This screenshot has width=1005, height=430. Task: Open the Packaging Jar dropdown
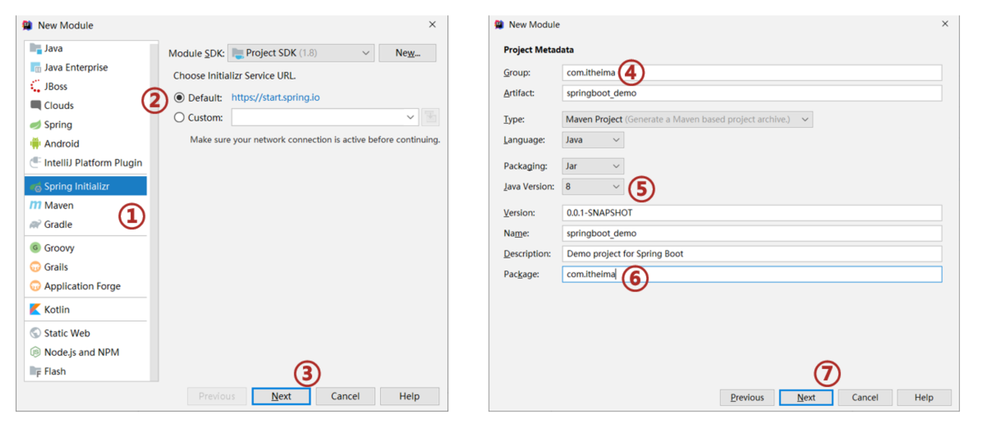pos(593,166)
